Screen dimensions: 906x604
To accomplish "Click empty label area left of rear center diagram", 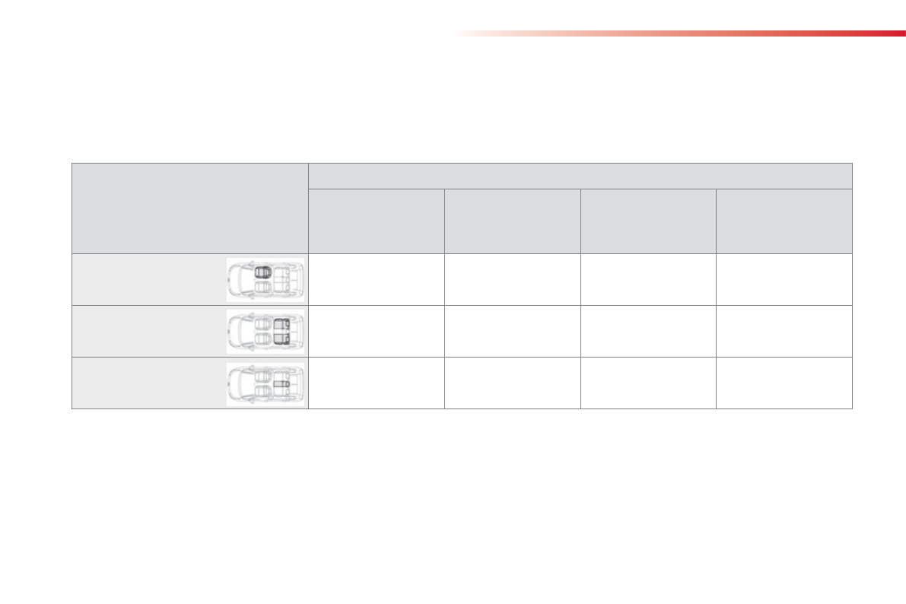I will 148,383.
